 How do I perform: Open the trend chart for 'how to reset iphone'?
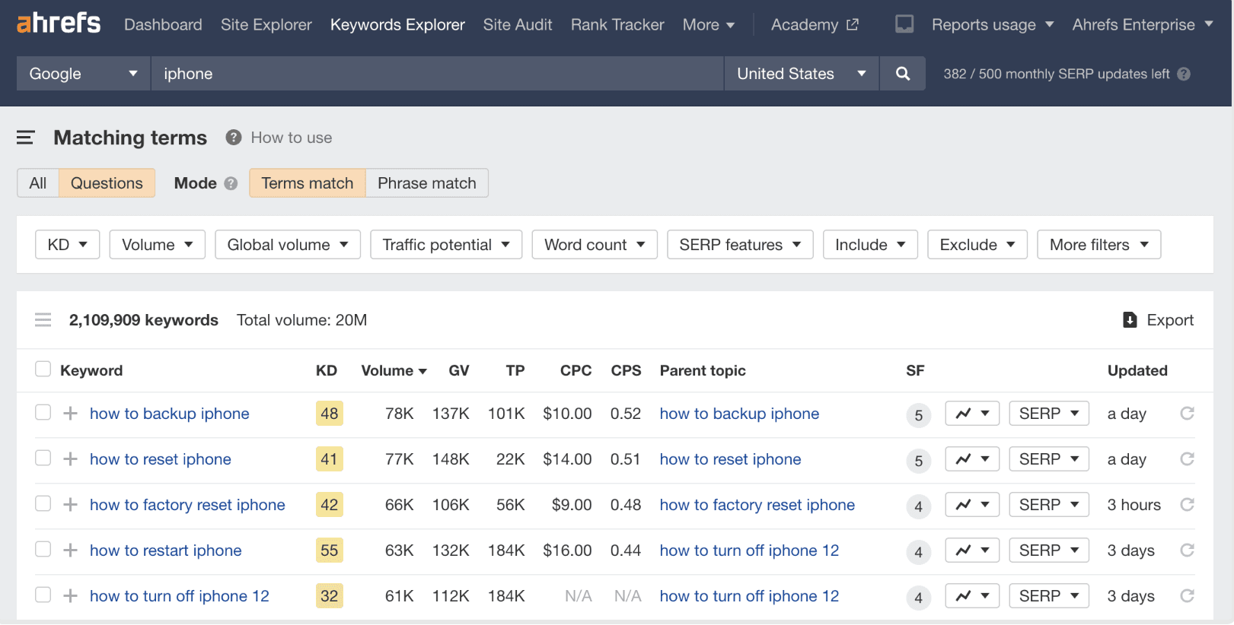coord(972,459)
